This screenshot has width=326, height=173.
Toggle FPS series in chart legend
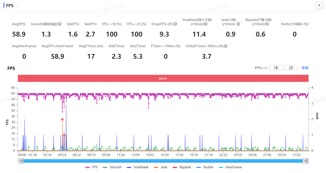click(91, 167)
